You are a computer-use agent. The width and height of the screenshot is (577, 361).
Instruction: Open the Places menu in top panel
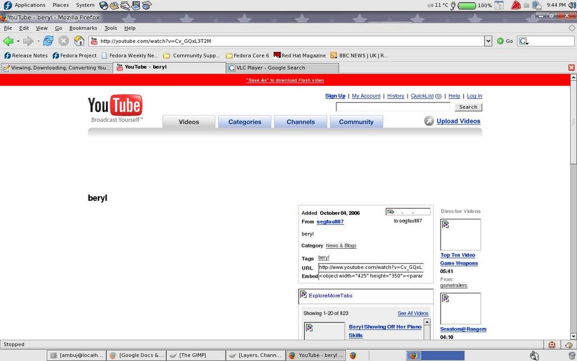tap(60, 5)
